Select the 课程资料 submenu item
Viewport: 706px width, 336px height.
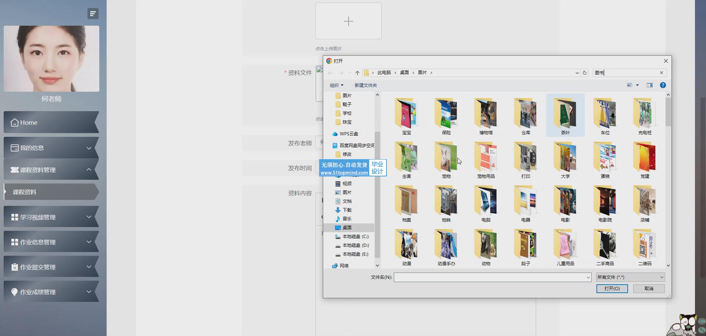[51, 192]
